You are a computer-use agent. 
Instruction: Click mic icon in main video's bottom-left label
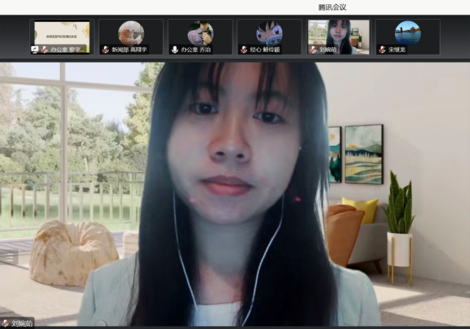(6, 322)
